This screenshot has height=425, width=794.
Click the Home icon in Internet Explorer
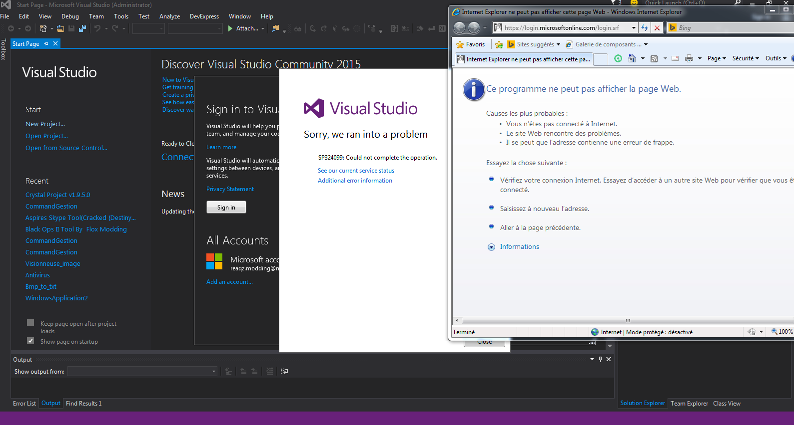coord(632,58)
